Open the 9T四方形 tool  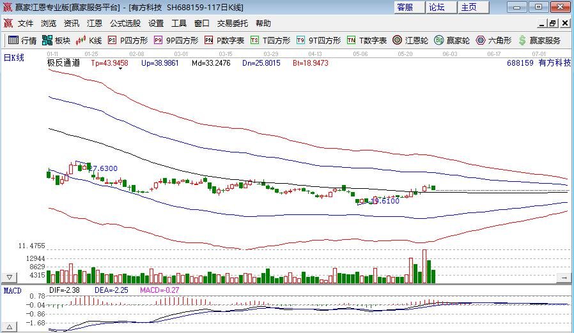[318, 40]
